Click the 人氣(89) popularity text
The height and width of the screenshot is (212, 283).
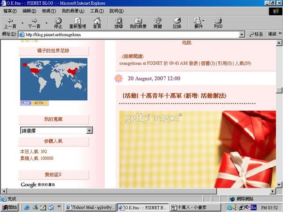243,63
